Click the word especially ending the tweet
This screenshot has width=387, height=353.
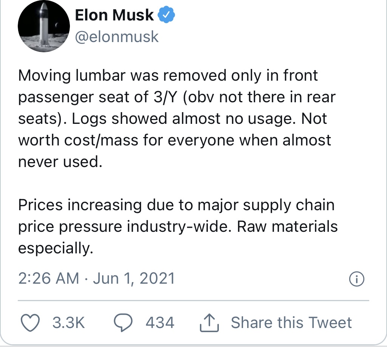click(56, 248)
